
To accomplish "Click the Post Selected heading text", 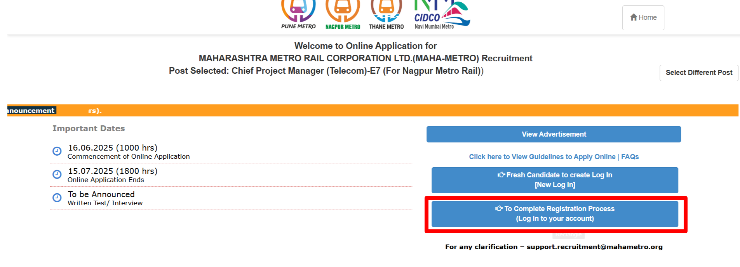I will tap(326, 71).
